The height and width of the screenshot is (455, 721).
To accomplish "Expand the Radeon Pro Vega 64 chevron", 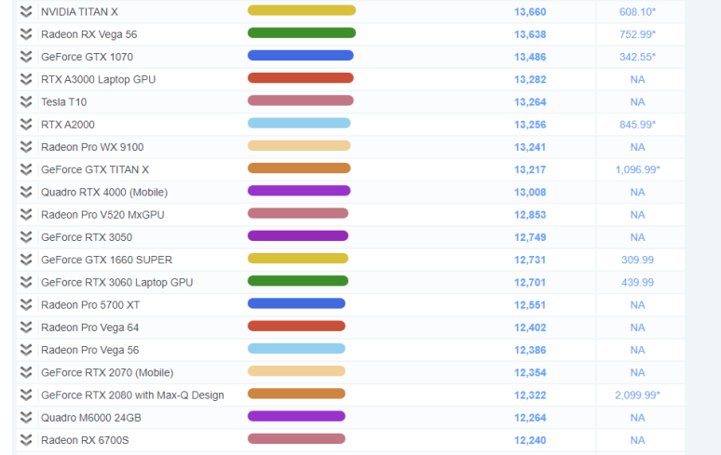I will (x=26, y=327).
